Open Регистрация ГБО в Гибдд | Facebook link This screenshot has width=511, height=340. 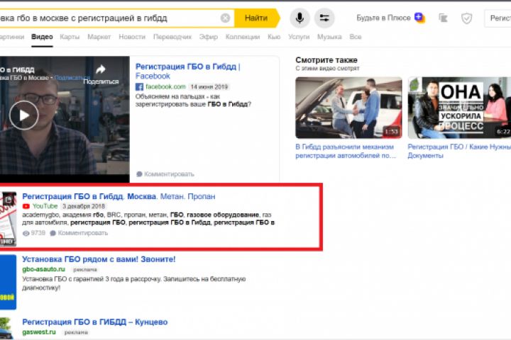pos(187,72)
